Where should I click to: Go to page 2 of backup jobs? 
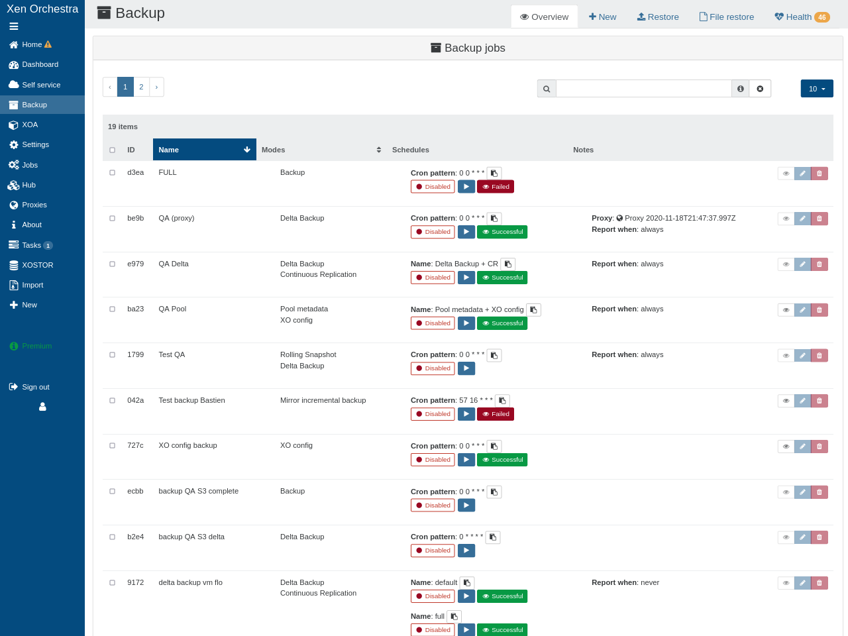[x=141, y=87]
